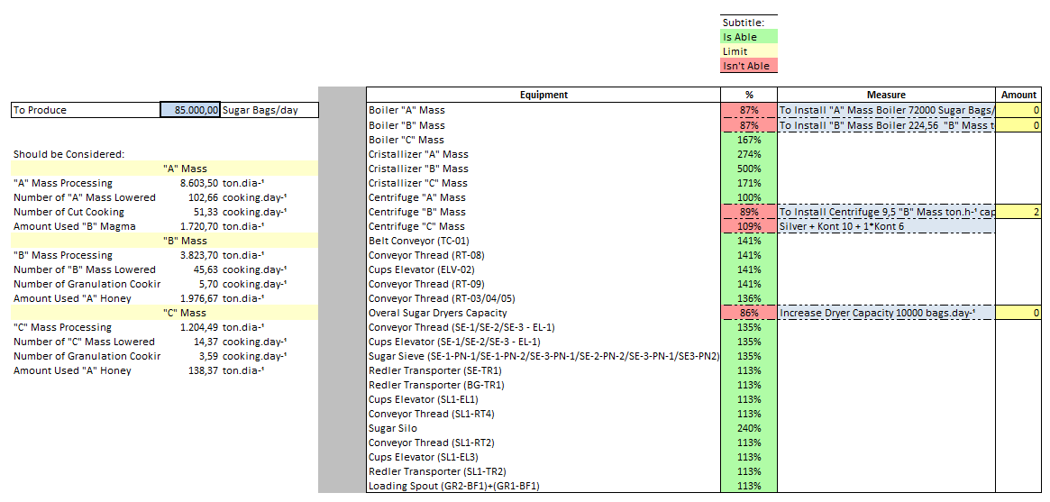Select the "Overal Sugar Dryers Capacity" equipment cell
1050x502 pixels.
[x=543, y=313]
